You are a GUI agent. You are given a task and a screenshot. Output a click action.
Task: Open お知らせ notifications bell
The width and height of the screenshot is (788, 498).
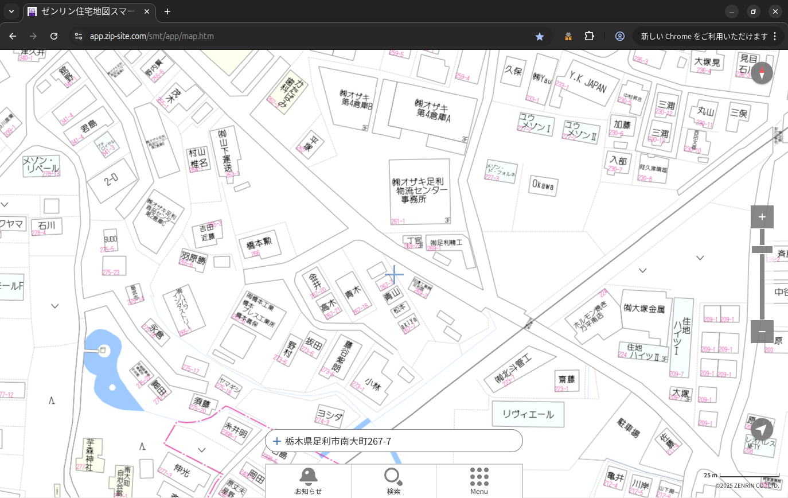pos(309,481)
